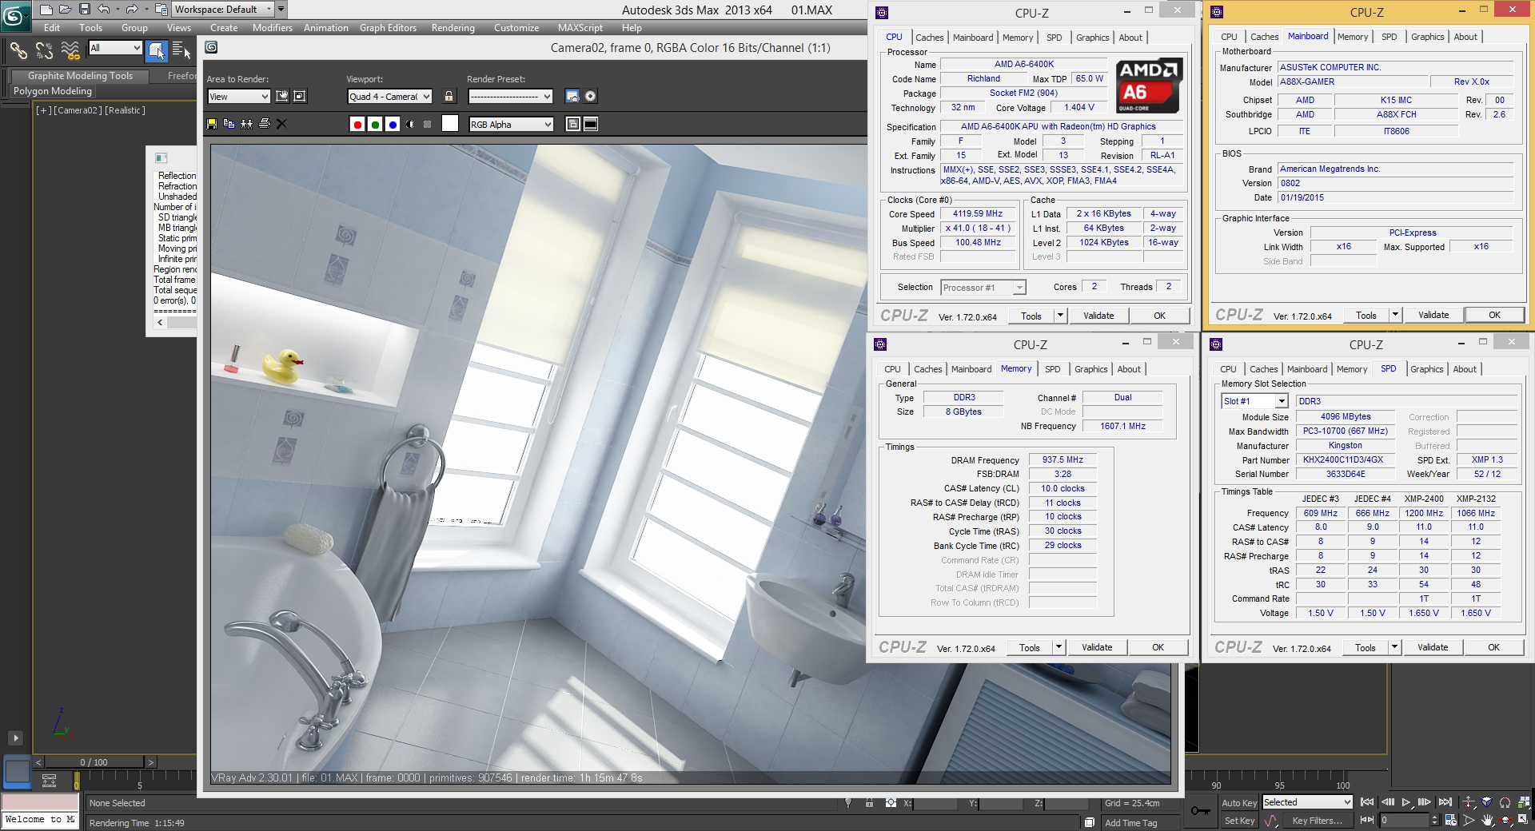Open the 3ds Max application menu logo
Image resolution: width=1535 pixels, height=831 pixels.
pyautogui.click(x=15, y=14)
